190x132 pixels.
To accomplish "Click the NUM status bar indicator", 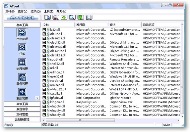I will (x=166, y=125).
